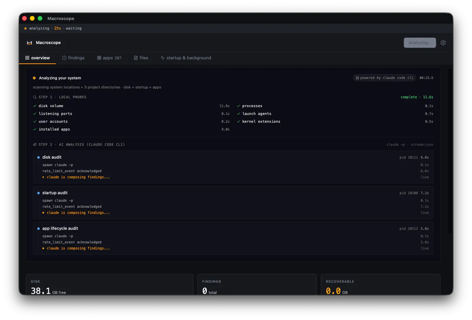
Task: Click the checkmark next to listening ports
Action: click(x=35, y=114)
